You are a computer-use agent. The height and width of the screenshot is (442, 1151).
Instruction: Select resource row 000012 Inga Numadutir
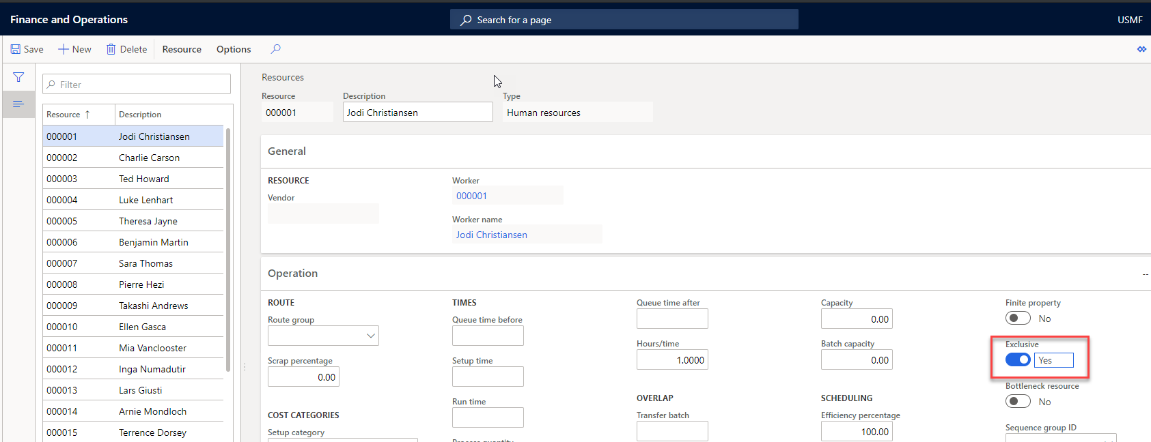coord(133,369)
